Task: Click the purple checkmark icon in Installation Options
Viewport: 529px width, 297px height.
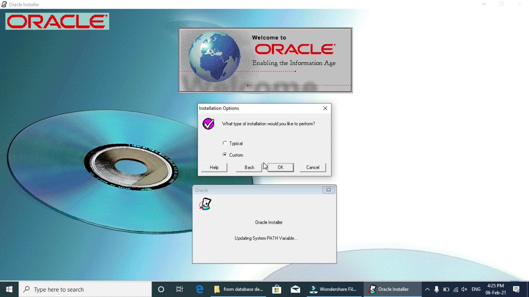Action: 208,124
